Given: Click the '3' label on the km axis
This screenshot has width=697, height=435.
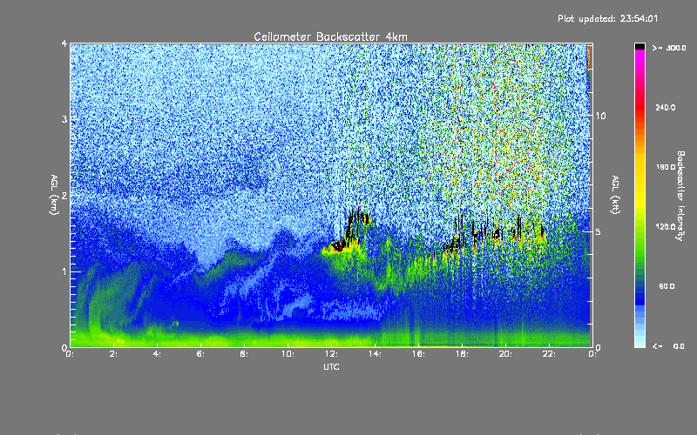Looking at the screenshot, I should pyautogui.click(x=64, y=119).
